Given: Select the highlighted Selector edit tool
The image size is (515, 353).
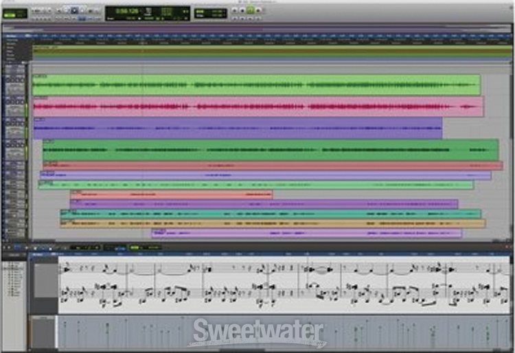Looking at the screenshot, I should click(x=75, y=10).
